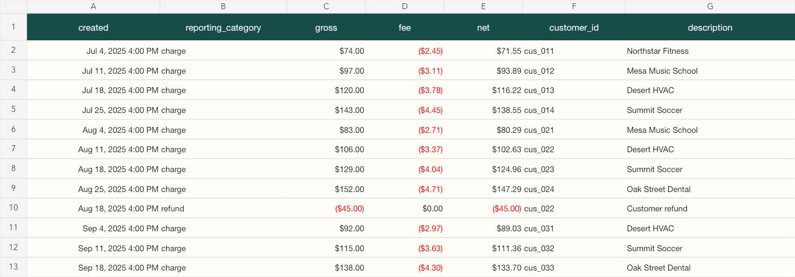Image resolution: width=795 pixels, height=277 pixels.
Task: Click the 'gross' header cell
Action: pos(326,27)
